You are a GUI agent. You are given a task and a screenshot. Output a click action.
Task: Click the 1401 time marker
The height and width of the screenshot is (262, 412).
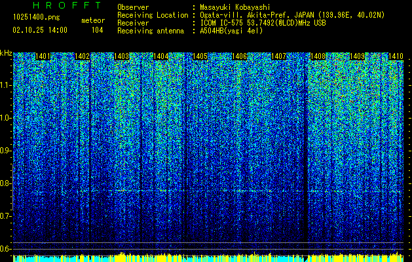43,56
